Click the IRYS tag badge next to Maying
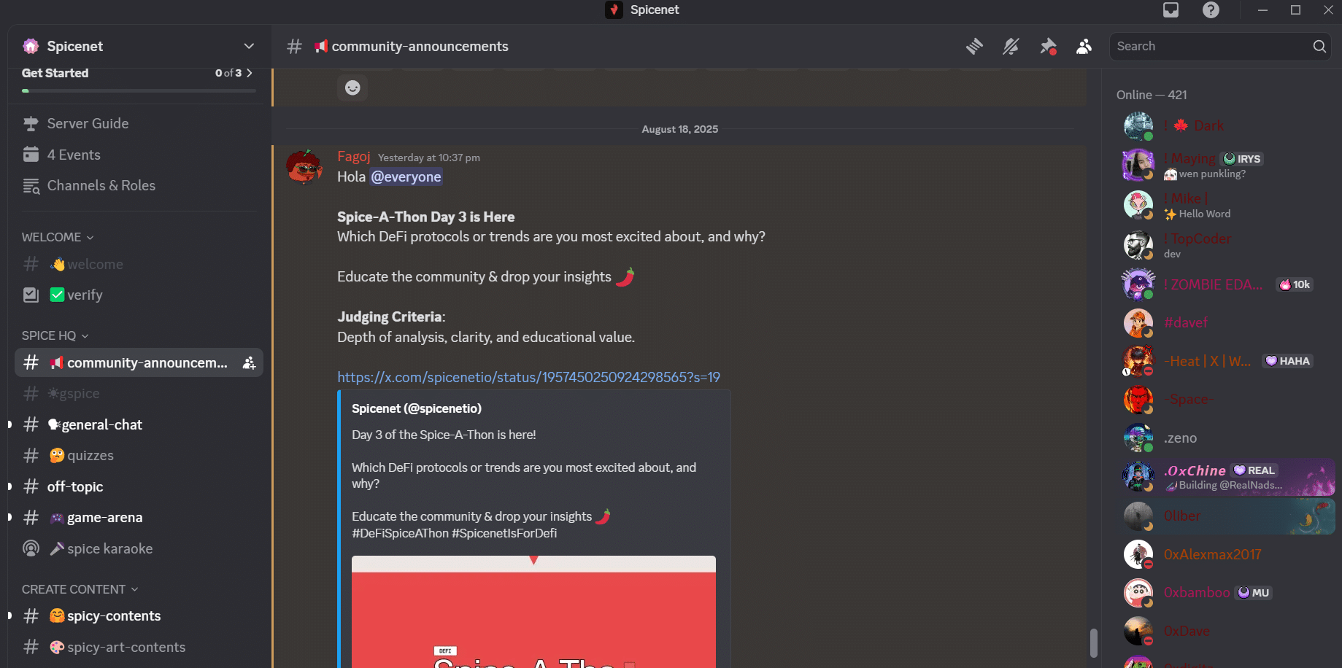Image resolution: width=1342 pixels, height=668 pixels. (1242, 158)
